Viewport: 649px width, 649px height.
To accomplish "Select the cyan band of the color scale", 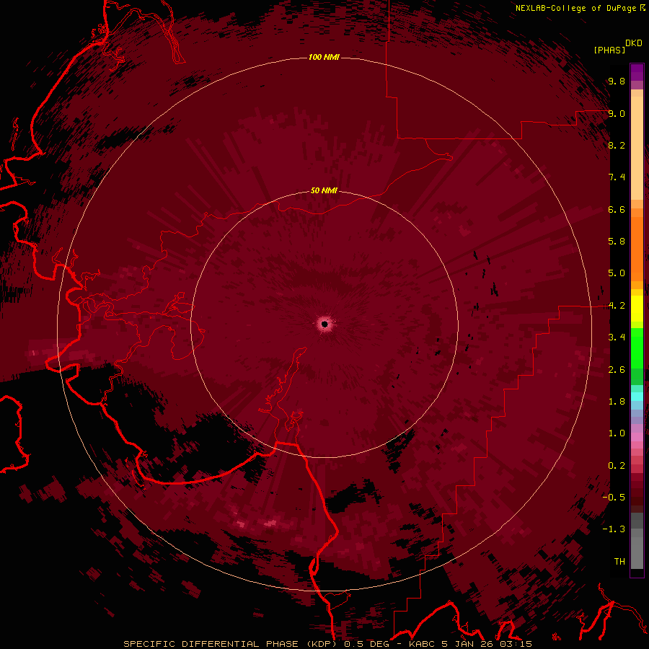I will pos(637,397).
